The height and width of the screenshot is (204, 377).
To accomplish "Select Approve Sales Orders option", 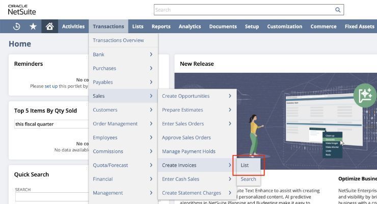I will [x=197, y=137].
